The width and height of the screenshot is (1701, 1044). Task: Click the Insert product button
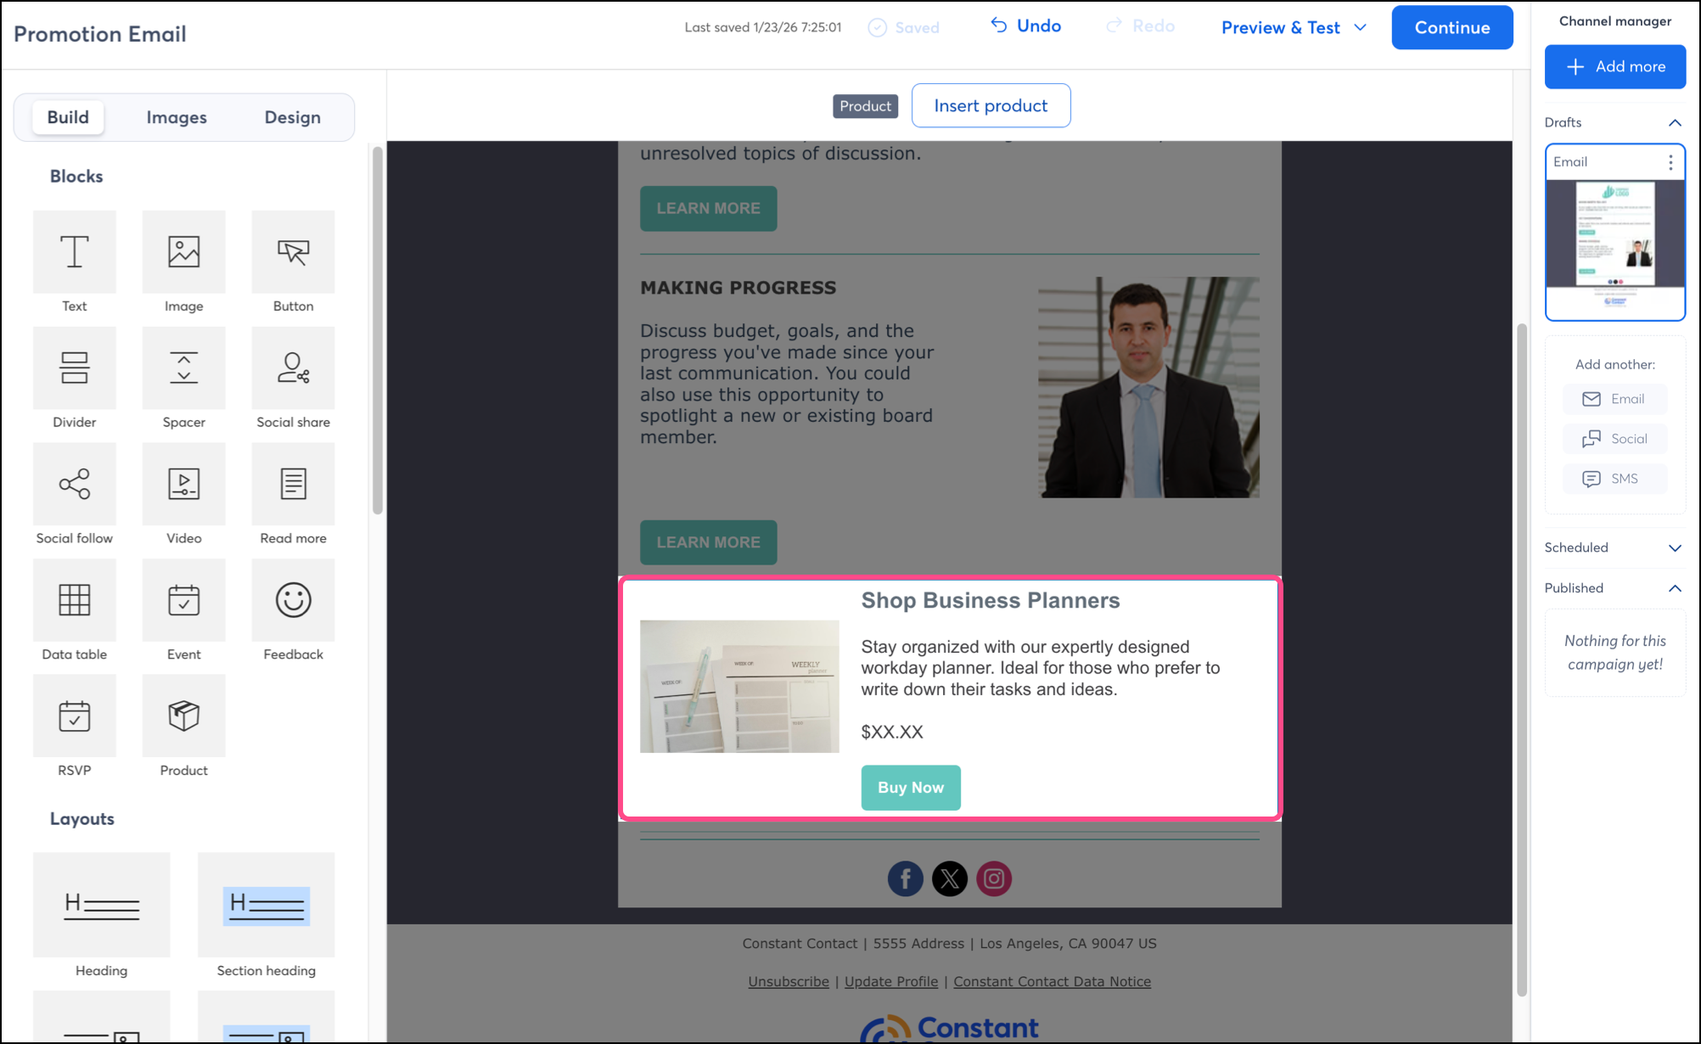pyautogui.click(x=991, y=105)
